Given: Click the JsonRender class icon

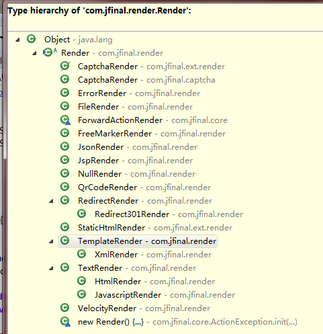Looking at the screenshot, I should [65, 147].
